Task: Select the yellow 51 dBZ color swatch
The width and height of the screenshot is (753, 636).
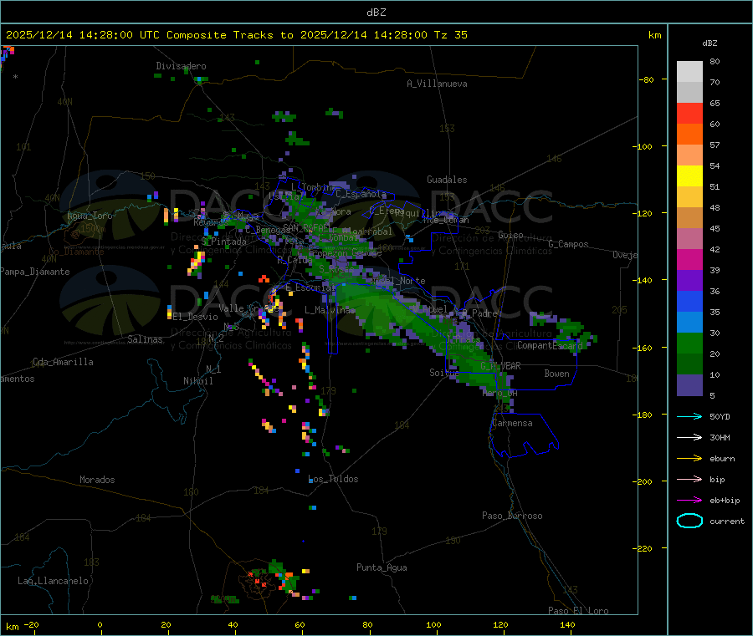Action: [689, 176]
